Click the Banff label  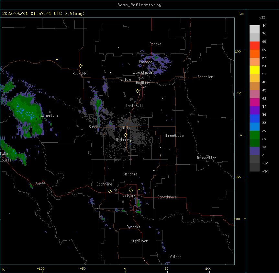[x=40, y=184]
